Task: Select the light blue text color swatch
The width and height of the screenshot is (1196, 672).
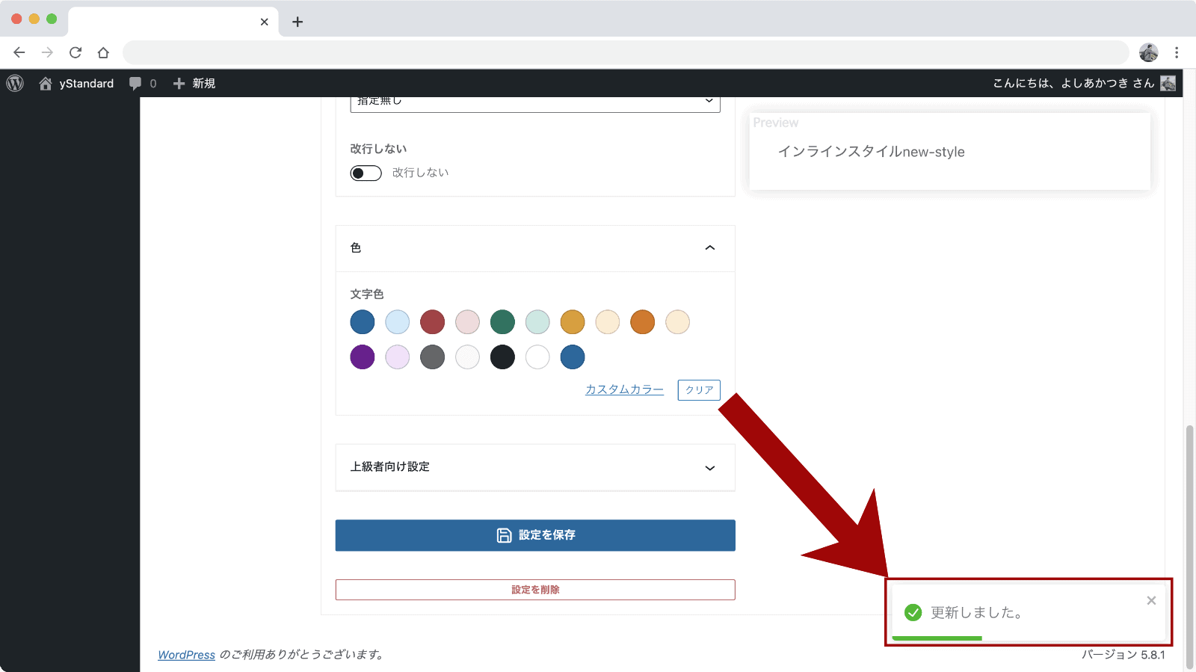Action: [398, 322]
